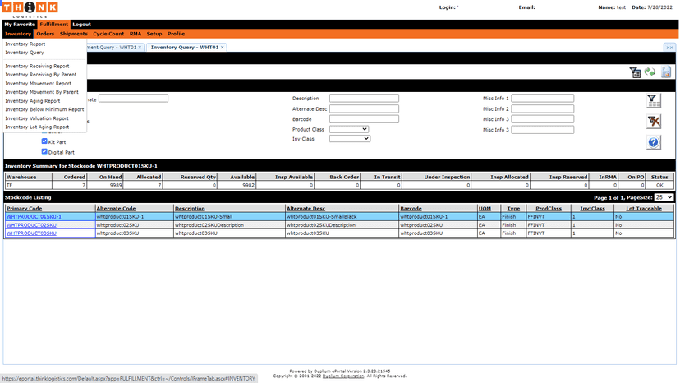Toggle the Digital Part checkbox
Screen dimensions: 680x383
point(44,151)
